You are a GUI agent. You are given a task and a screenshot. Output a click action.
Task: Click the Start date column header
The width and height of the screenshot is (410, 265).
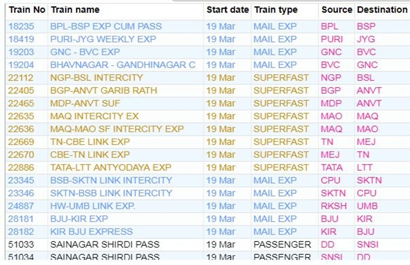(x=228, y=10)
